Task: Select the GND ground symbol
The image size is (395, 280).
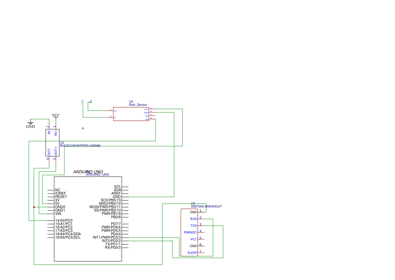Action: [30, 124]
